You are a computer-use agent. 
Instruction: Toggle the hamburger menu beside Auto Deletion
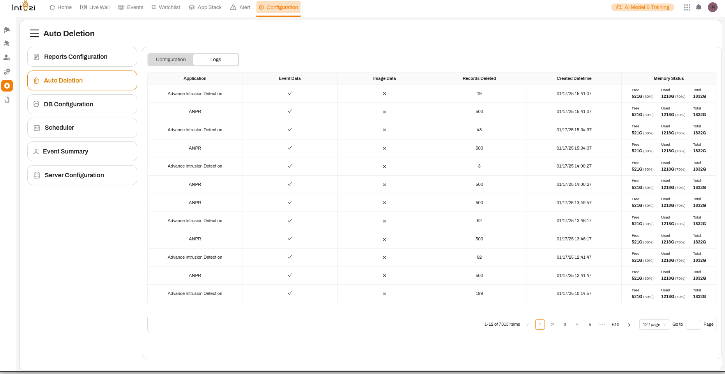pyautogui.click(x=34, y=34)
